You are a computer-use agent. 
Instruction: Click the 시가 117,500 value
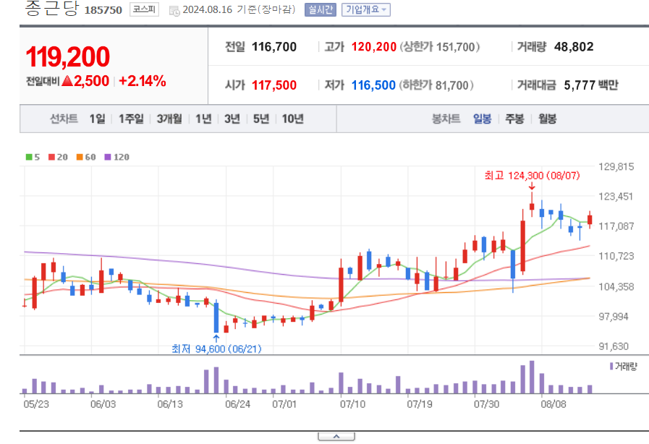274,85
